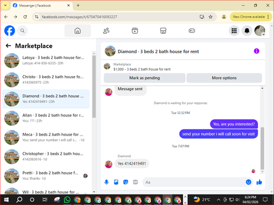Click More options button
The width and height of the screenshot is (274, 205).
[x=224, y=78]
